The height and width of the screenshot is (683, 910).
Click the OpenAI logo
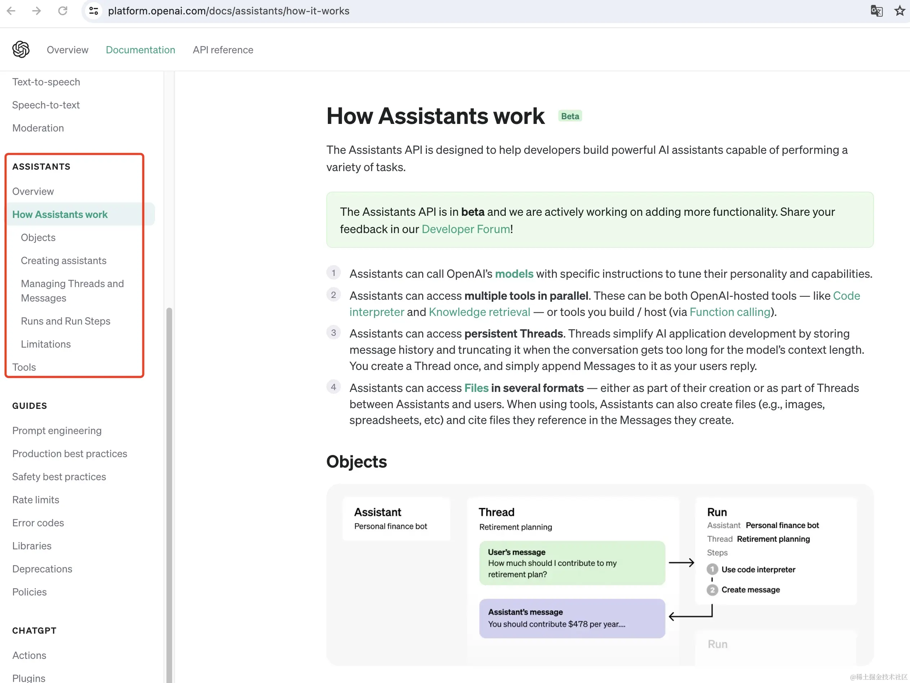[21, 50]
